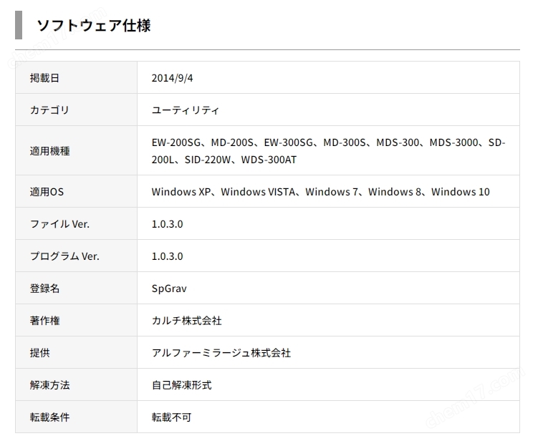The width and height of the screenshot is (533, 436).
Task: Click the 登録名 label cell
Action: point(76,288)
